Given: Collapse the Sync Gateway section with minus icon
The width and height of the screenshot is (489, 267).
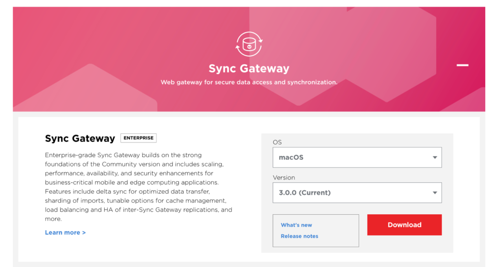Looking at the screenshot, I should click(x=462, y=65).
